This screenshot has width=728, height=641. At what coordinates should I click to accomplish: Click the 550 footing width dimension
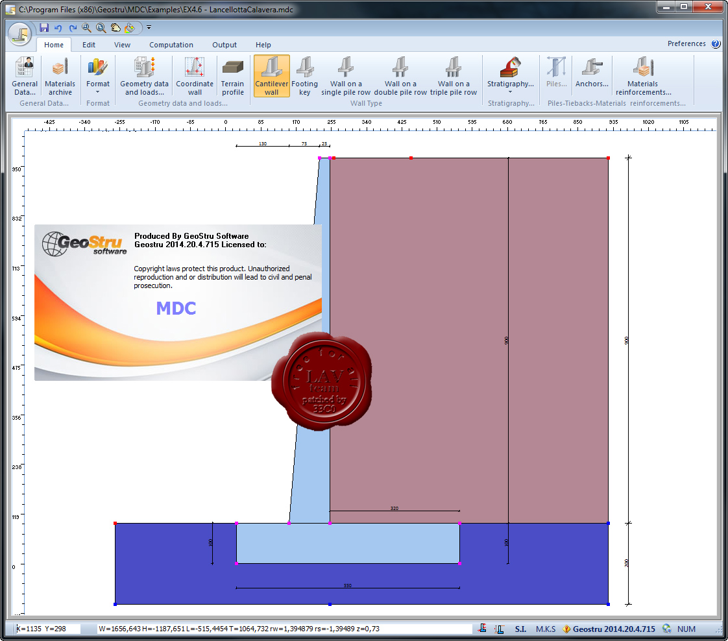coord(348,586)
